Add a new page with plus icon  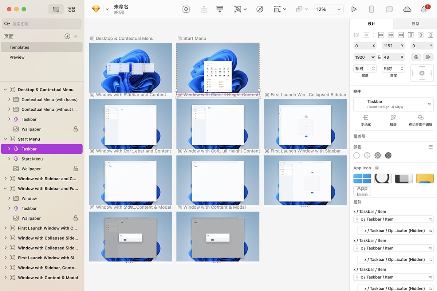pos(67,36)
